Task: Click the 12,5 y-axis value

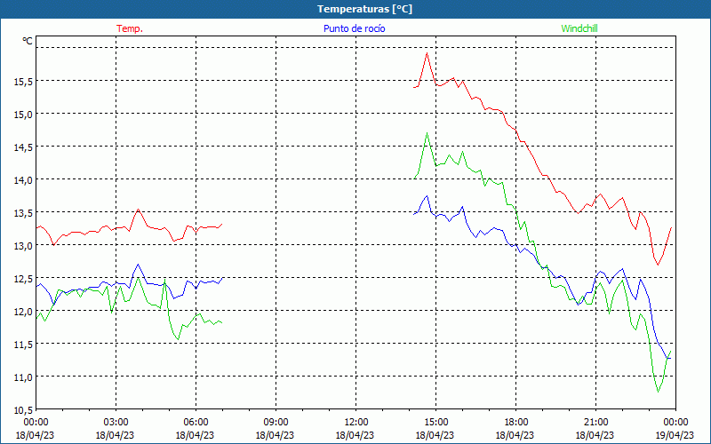Action: pos(23,279)
